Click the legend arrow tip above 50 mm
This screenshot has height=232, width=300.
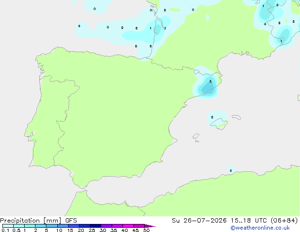(x=150, y=226)
